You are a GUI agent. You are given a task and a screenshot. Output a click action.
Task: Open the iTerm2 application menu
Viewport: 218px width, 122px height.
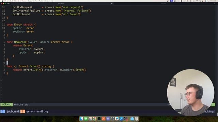pyautogui.click(x=6, y=1)
